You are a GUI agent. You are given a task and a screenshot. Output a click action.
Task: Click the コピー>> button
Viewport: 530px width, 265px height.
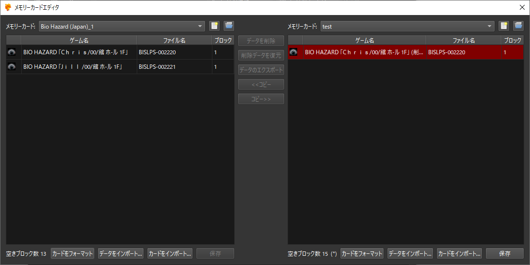261,99
